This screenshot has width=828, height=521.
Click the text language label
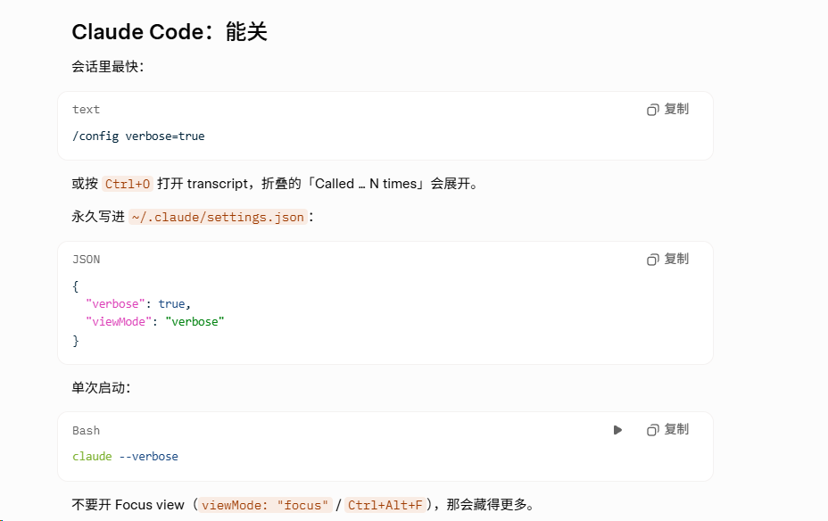86,109
